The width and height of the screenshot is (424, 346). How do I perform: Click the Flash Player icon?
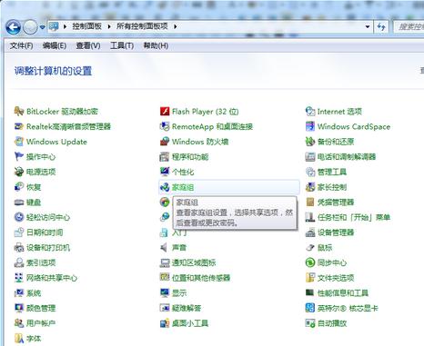pos(165,112)
